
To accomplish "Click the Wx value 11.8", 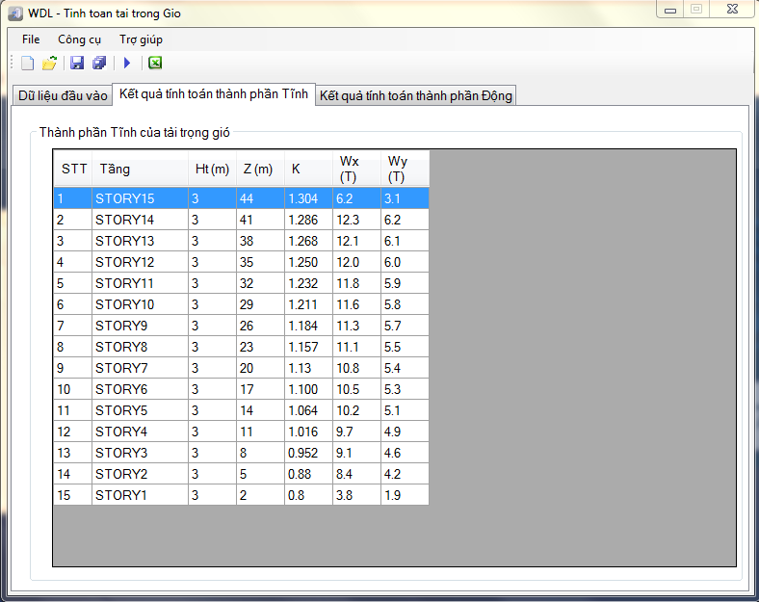I will [x=356, y=283].
